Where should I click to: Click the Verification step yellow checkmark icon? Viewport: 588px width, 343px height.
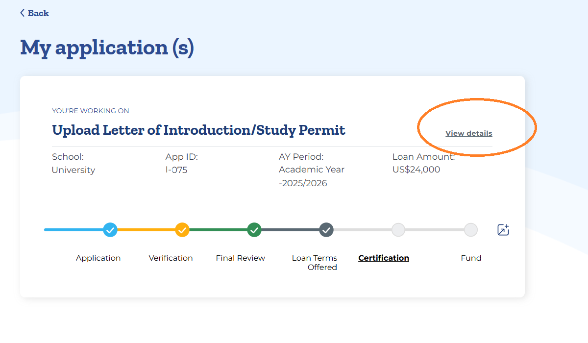tap(182, 230)
